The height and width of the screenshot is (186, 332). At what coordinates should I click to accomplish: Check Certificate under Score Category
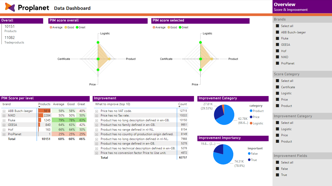point(277,87)
